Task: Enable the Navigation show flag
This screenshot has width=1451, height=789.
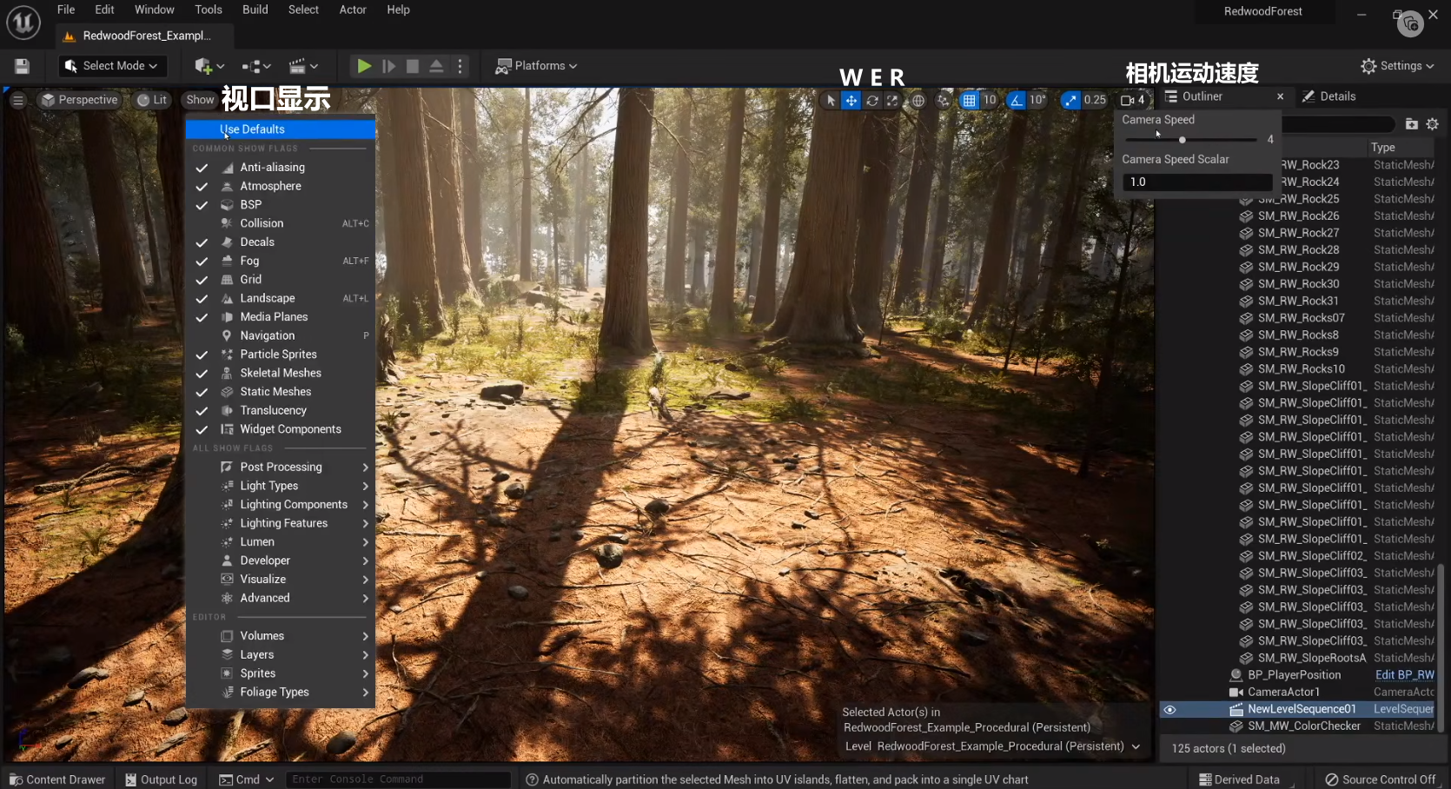Action: pyautogui.click(x=281, y=335)
